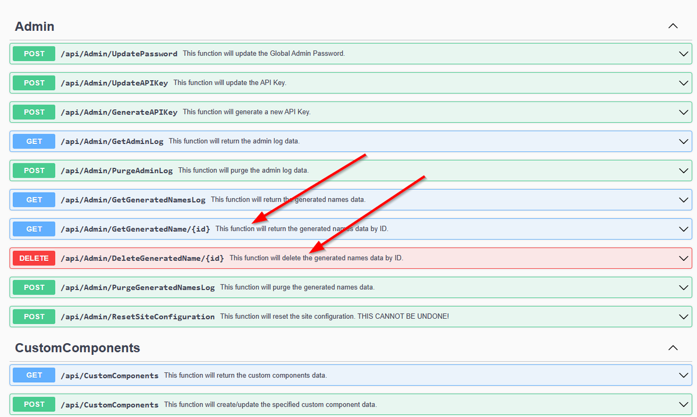
Task: Expand the POST CustomComponents endpoint chevron
Action: 684,404
